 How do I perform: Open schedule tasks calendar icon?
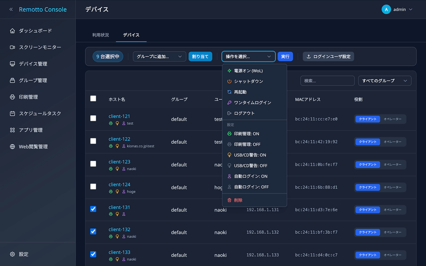click(12, 113)
